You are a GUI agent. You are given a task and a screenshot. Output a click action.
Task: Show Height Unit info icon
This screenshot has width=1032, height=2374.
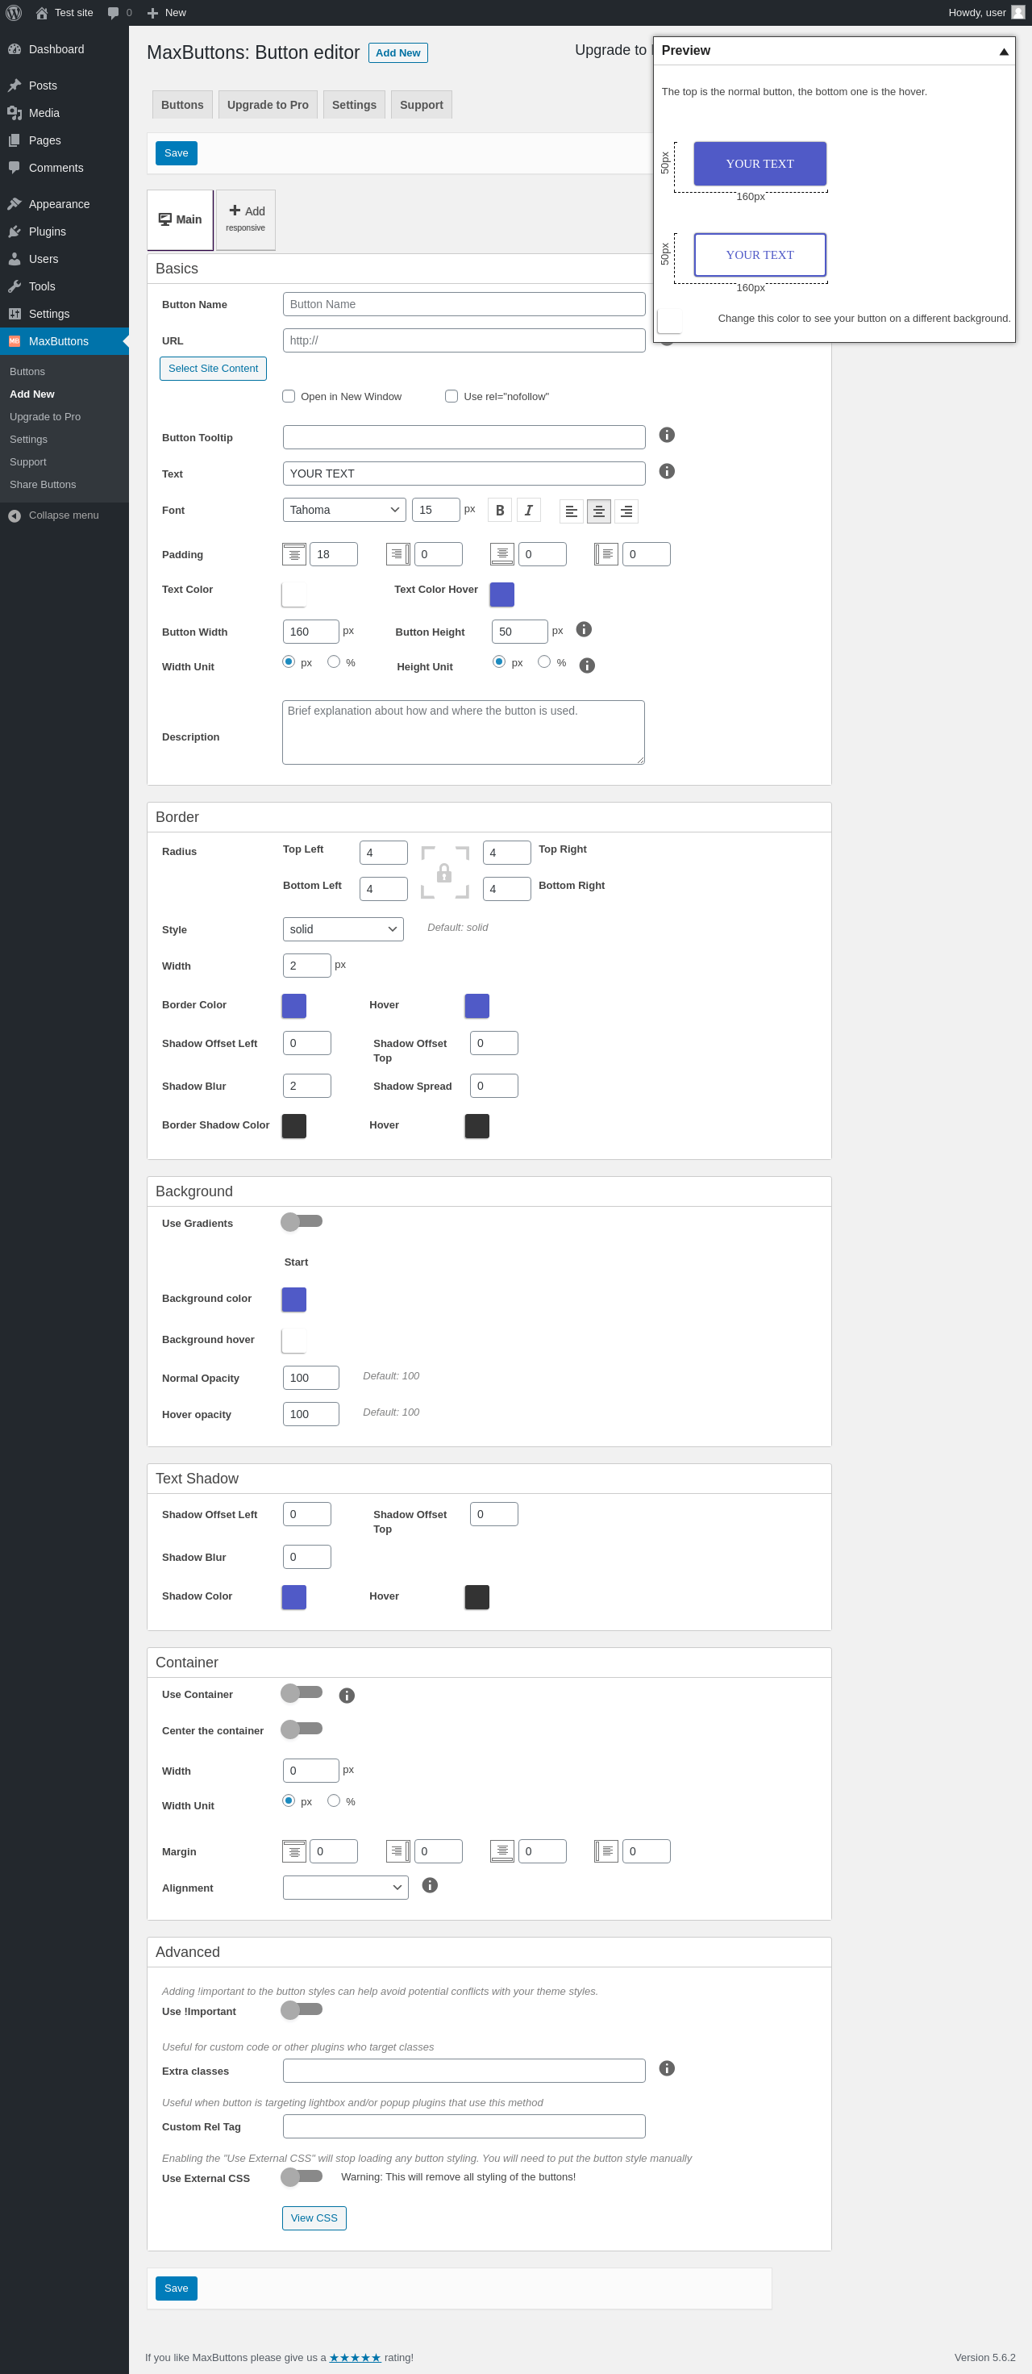[587, 665]
